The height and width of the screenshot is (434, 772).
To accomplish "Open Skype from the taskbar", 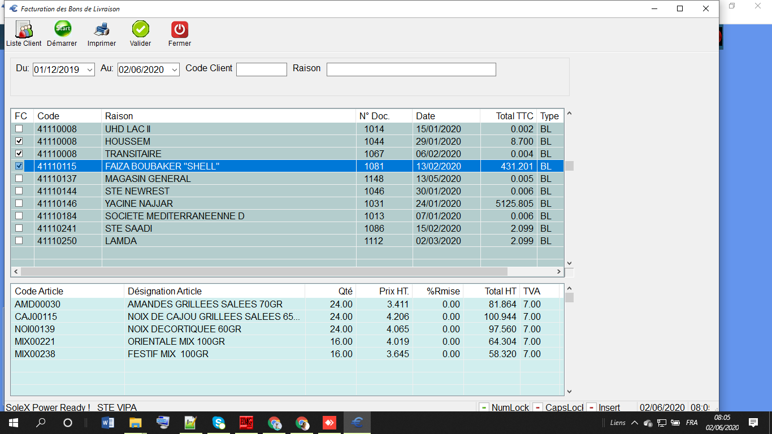I will (x=219, y=423).
